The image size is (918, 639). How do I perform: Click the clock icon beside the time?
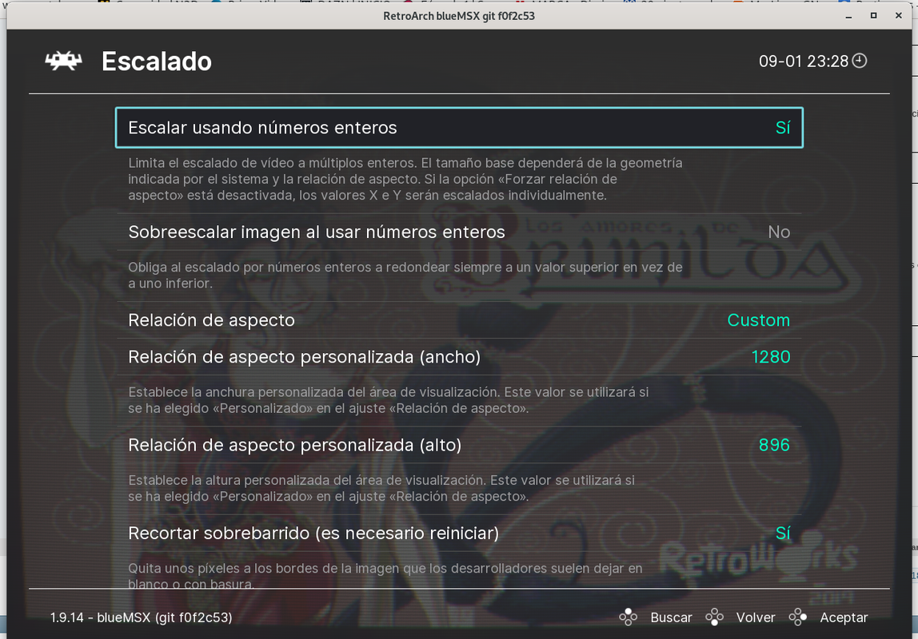coord(860,61)
